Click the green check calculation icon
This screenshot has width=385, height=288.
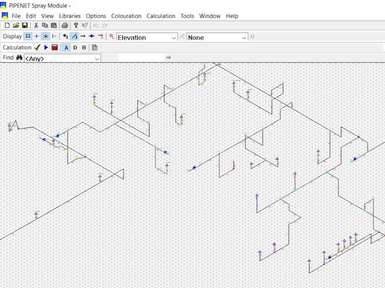coord(37,48)
